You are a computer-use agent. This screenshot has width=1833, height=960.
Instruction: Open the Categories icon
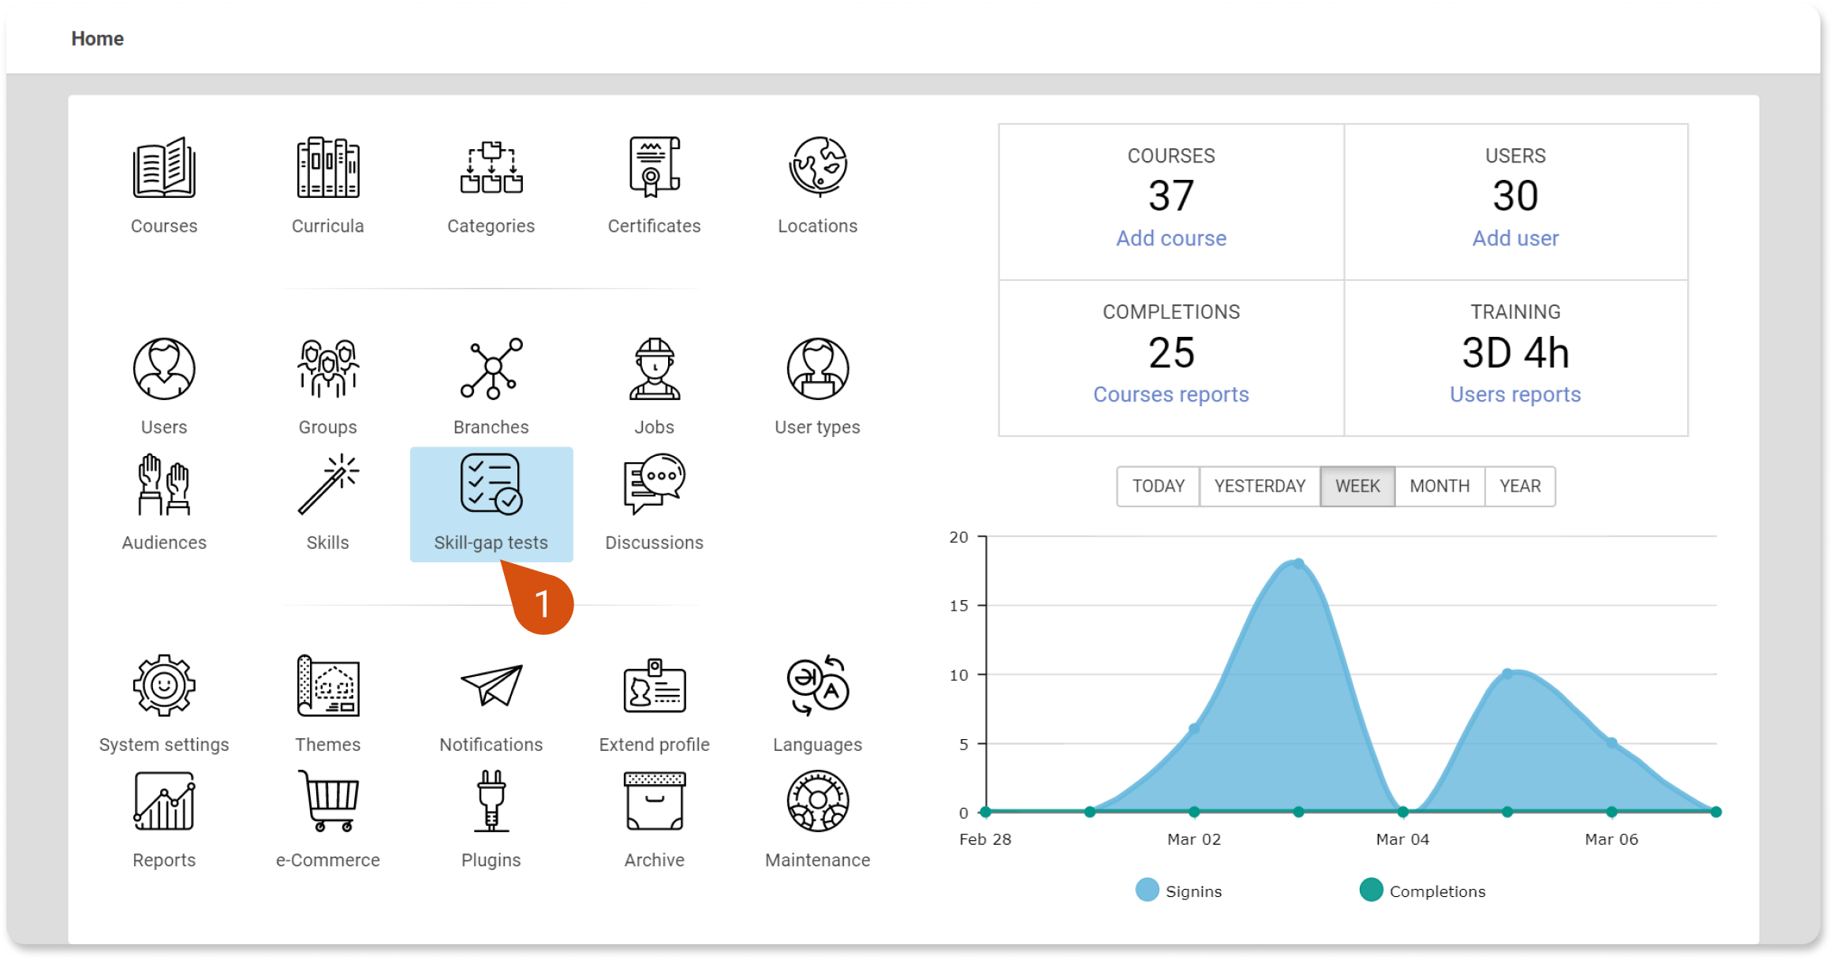(491, 167)
